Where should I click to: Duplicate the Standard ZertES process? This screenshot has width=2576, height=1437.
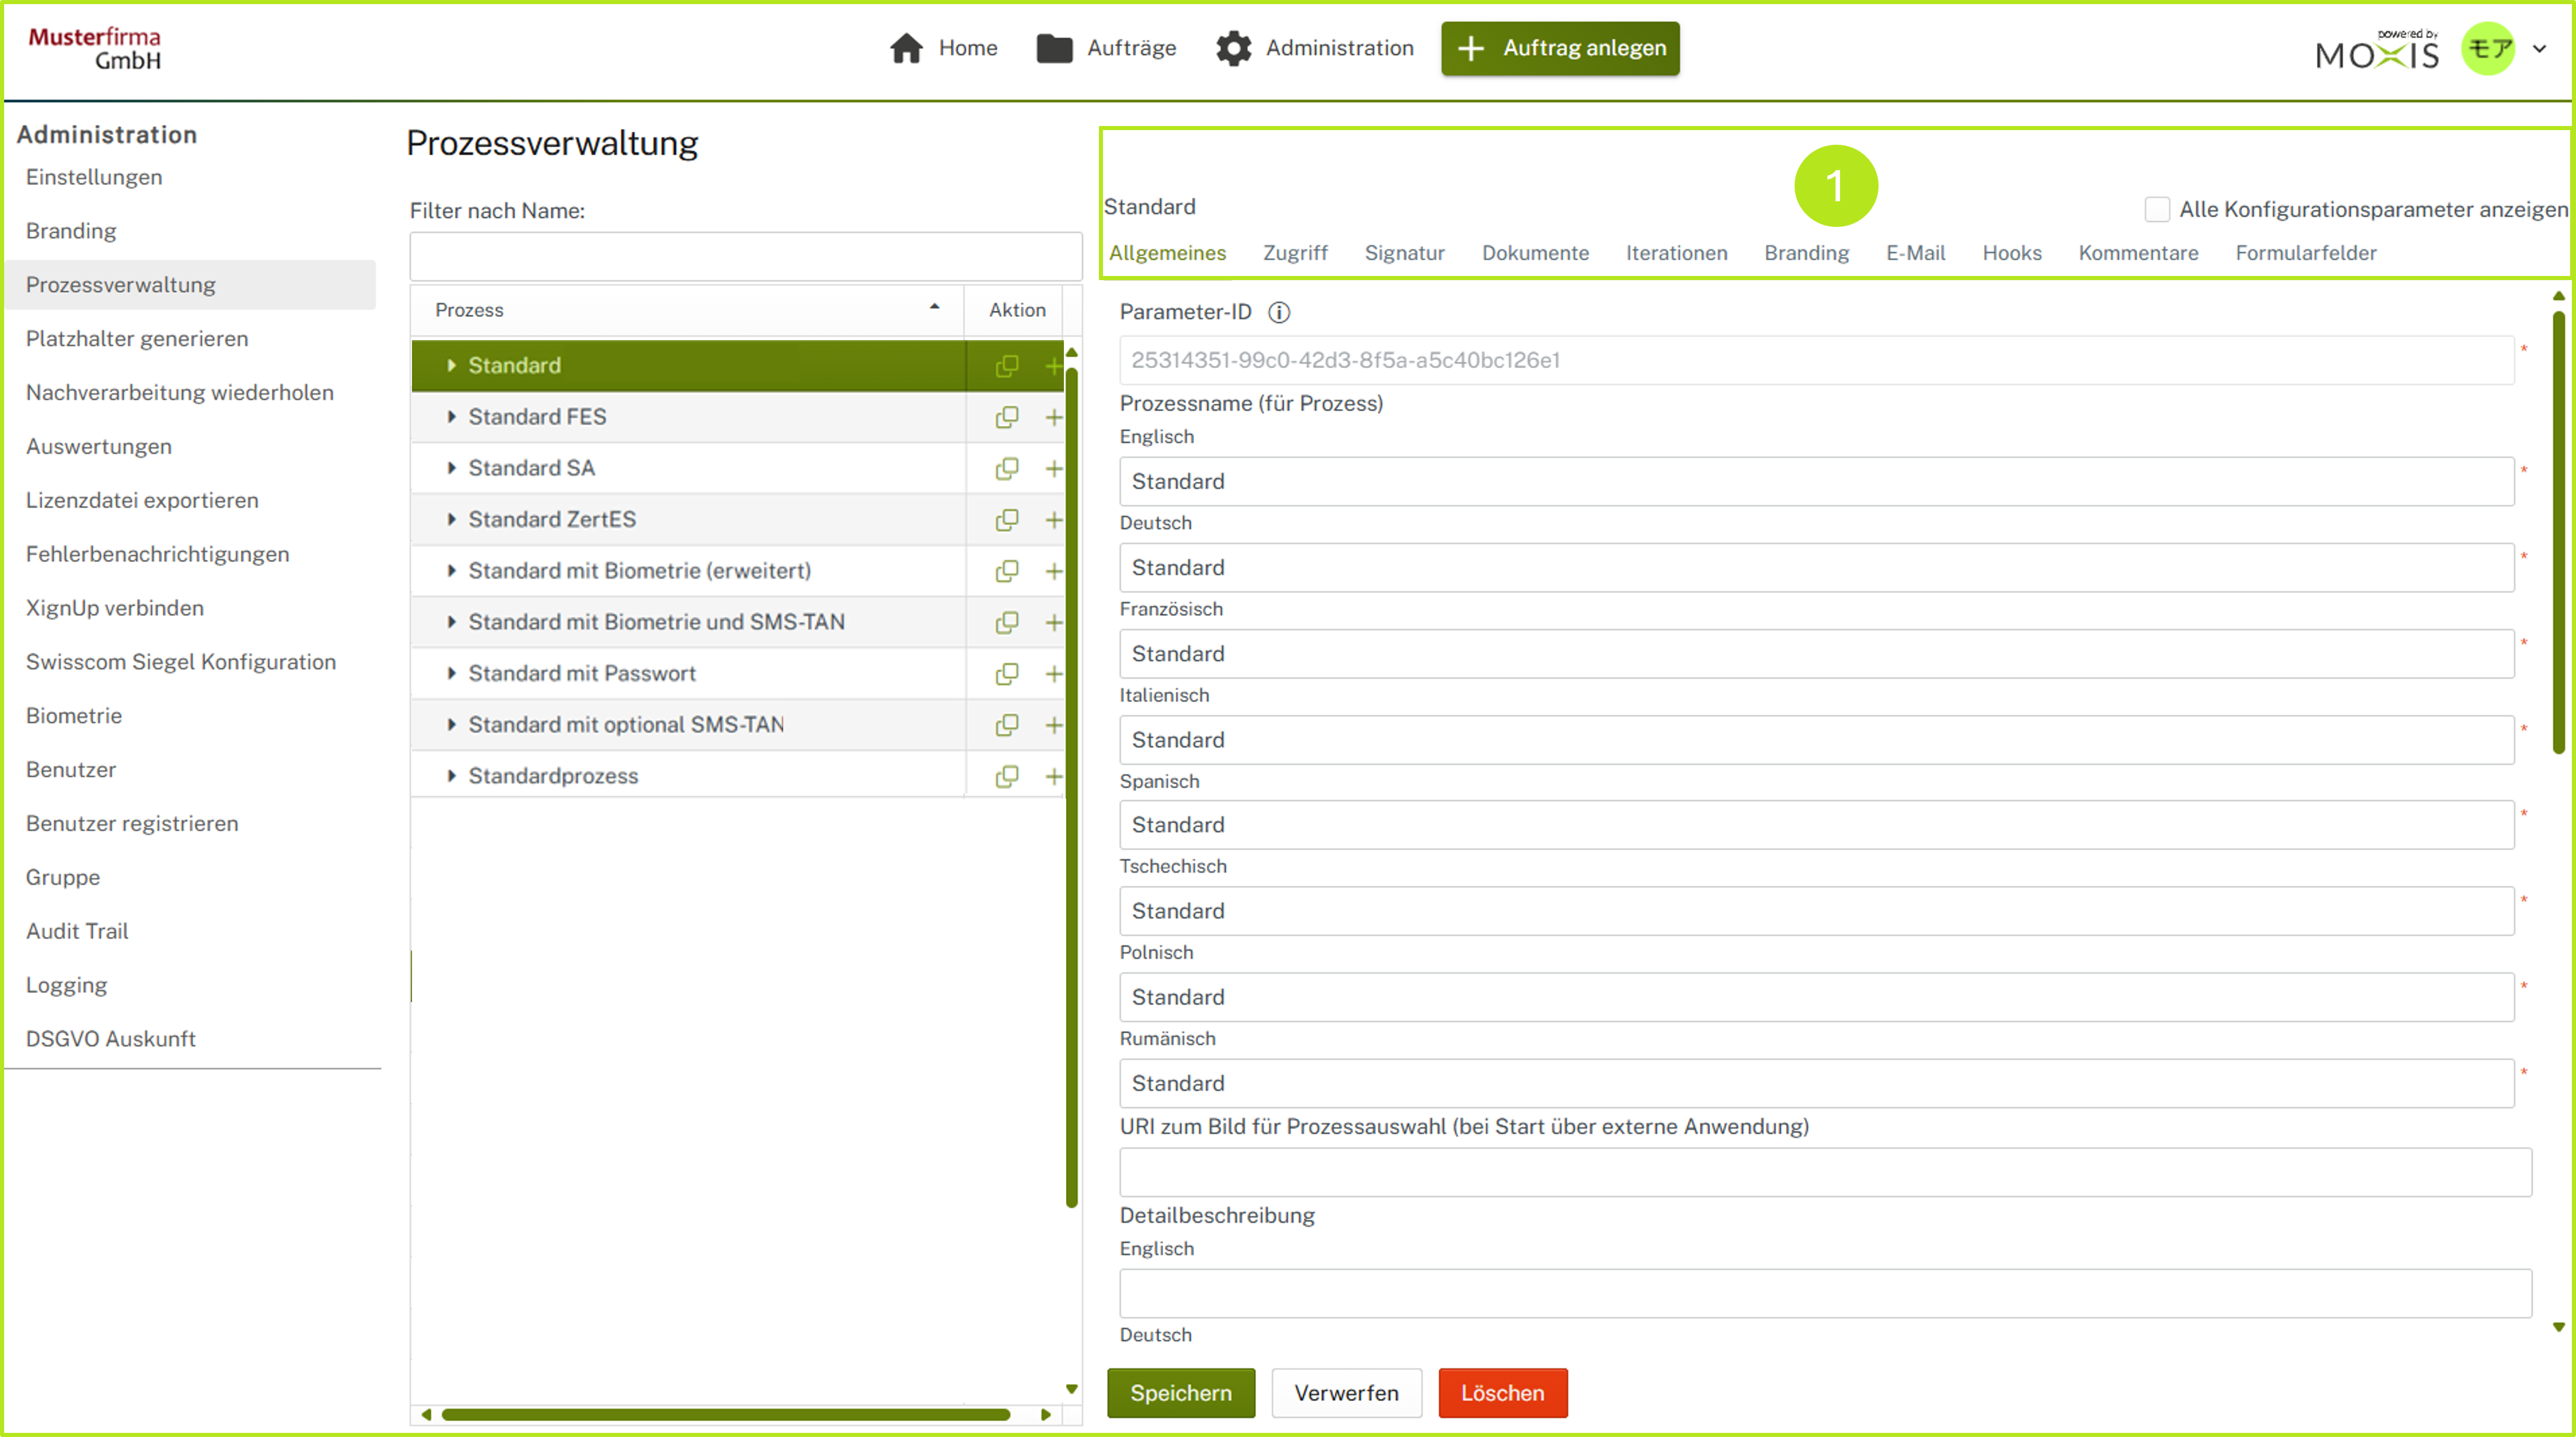tap(1006, 520)
